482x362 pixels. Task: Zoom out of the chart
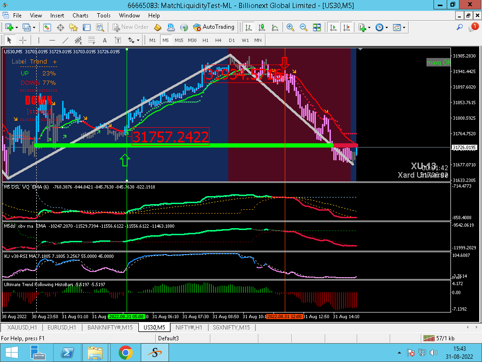(x=304, y=27)
